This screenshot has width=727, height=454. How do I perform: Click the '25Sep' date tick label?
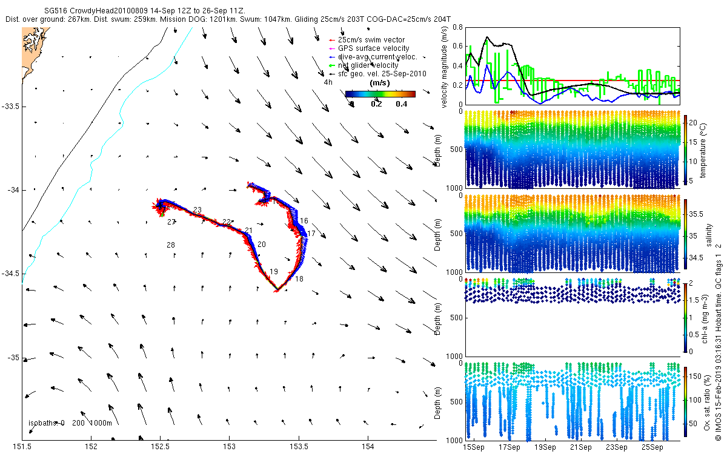(x=652, y=447)
